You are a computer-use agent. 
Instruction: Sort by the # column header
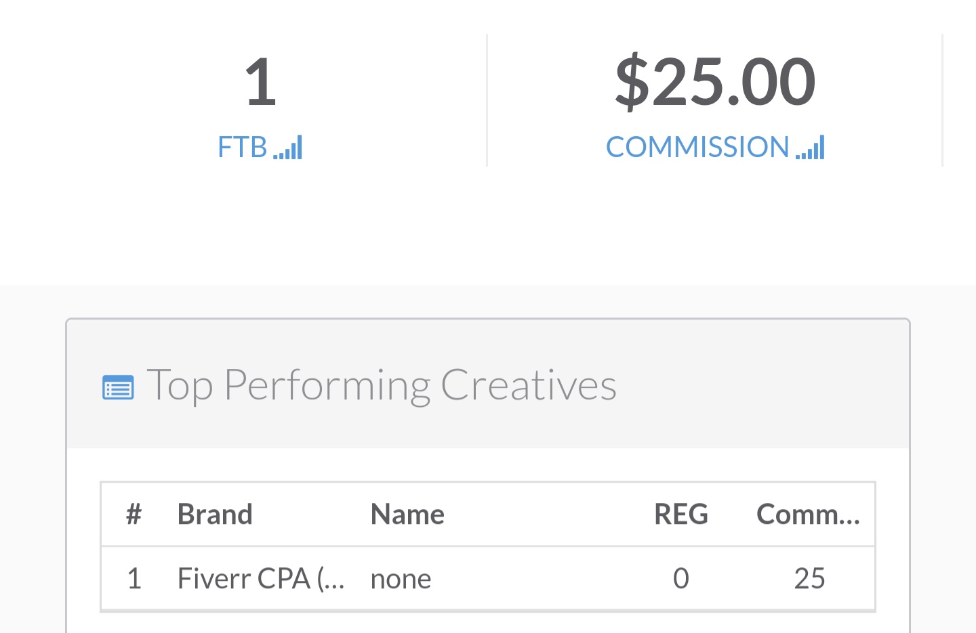pyautogui.click(x=134, y=515)
